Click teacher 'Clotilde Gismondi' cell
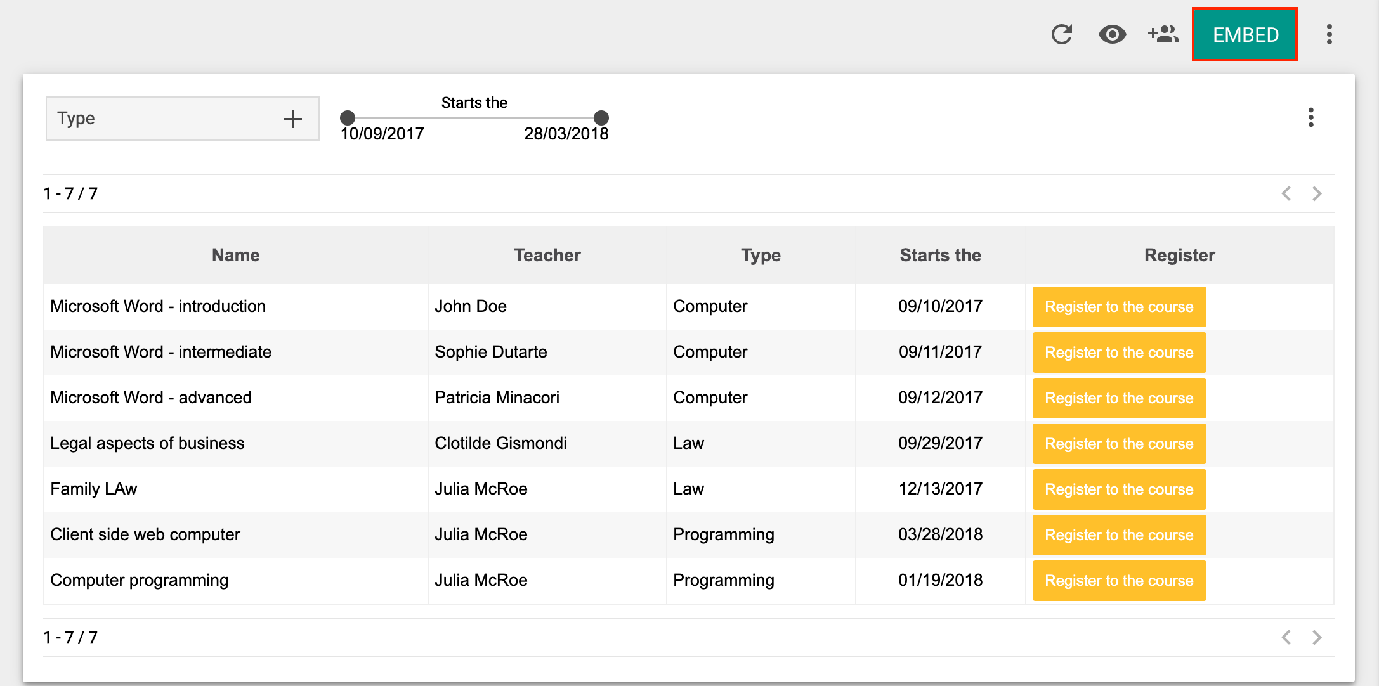Screen dimensions: 1379x686 pos(547,443)
